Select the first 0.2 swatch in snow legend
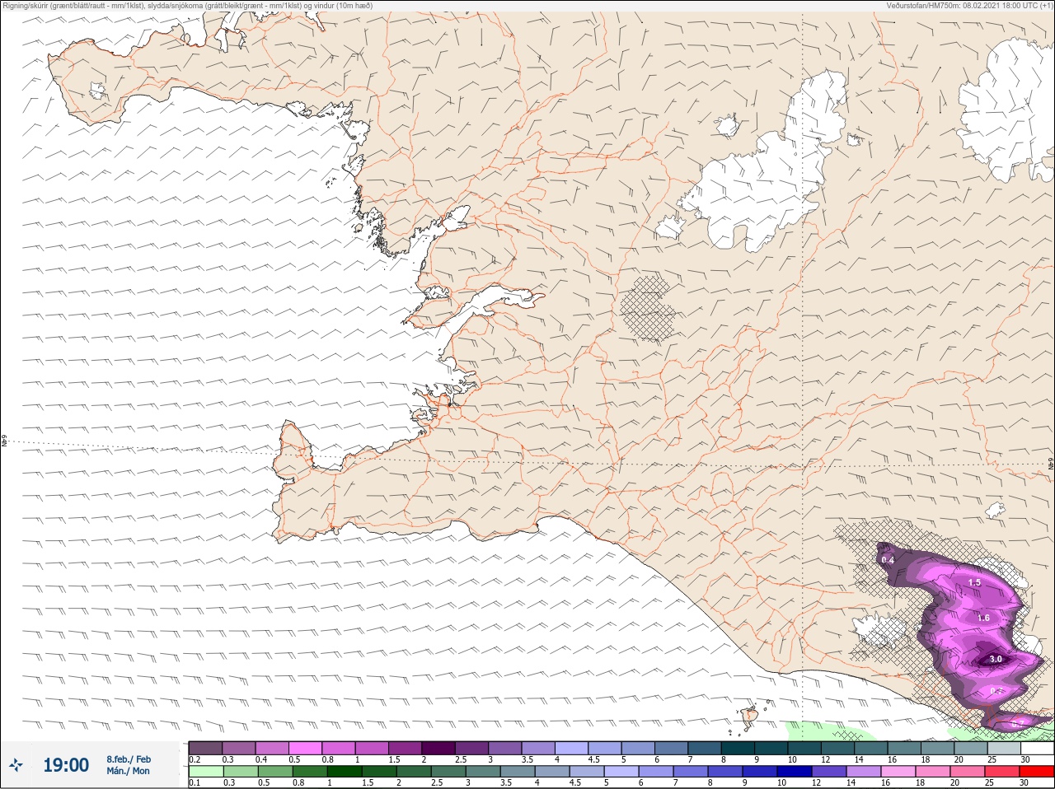This screenshot has height=789, width=1055. point(205,748)
